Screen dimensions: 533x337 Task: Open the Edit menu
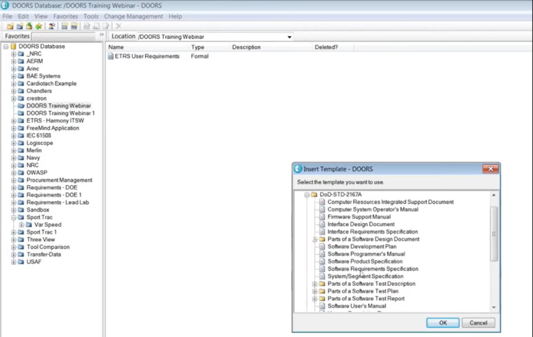point(23,17)
